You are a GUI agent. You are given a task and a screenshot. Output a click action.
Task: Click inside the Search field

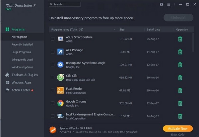click(65, 4)
